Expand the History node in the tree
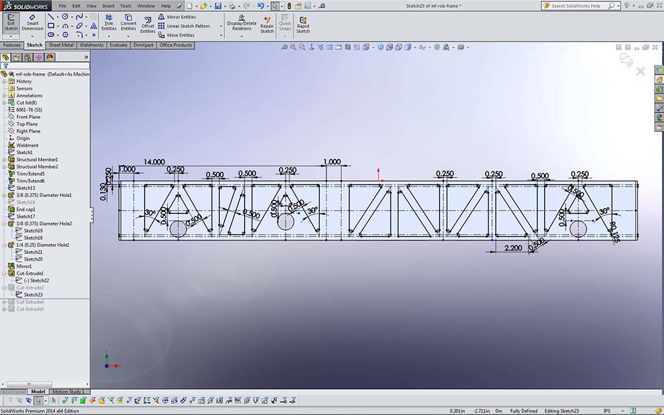This screenshot has height=415, width=664. coord(4,82)
